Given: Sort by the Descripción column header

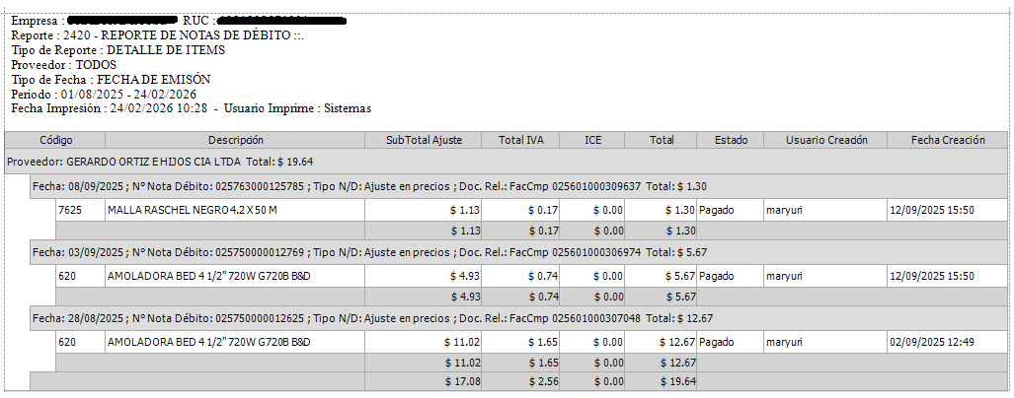Looking at the screenshot, I should coord(235,140).
